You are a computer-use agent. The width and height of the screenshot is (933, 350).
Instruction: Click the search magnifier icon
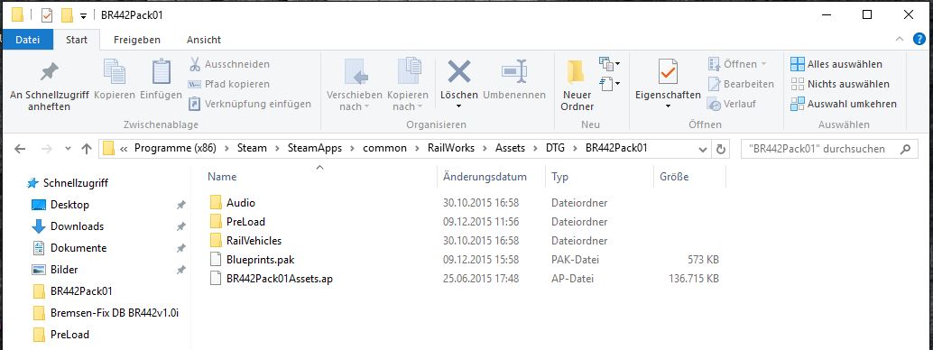tap(906, 149)
